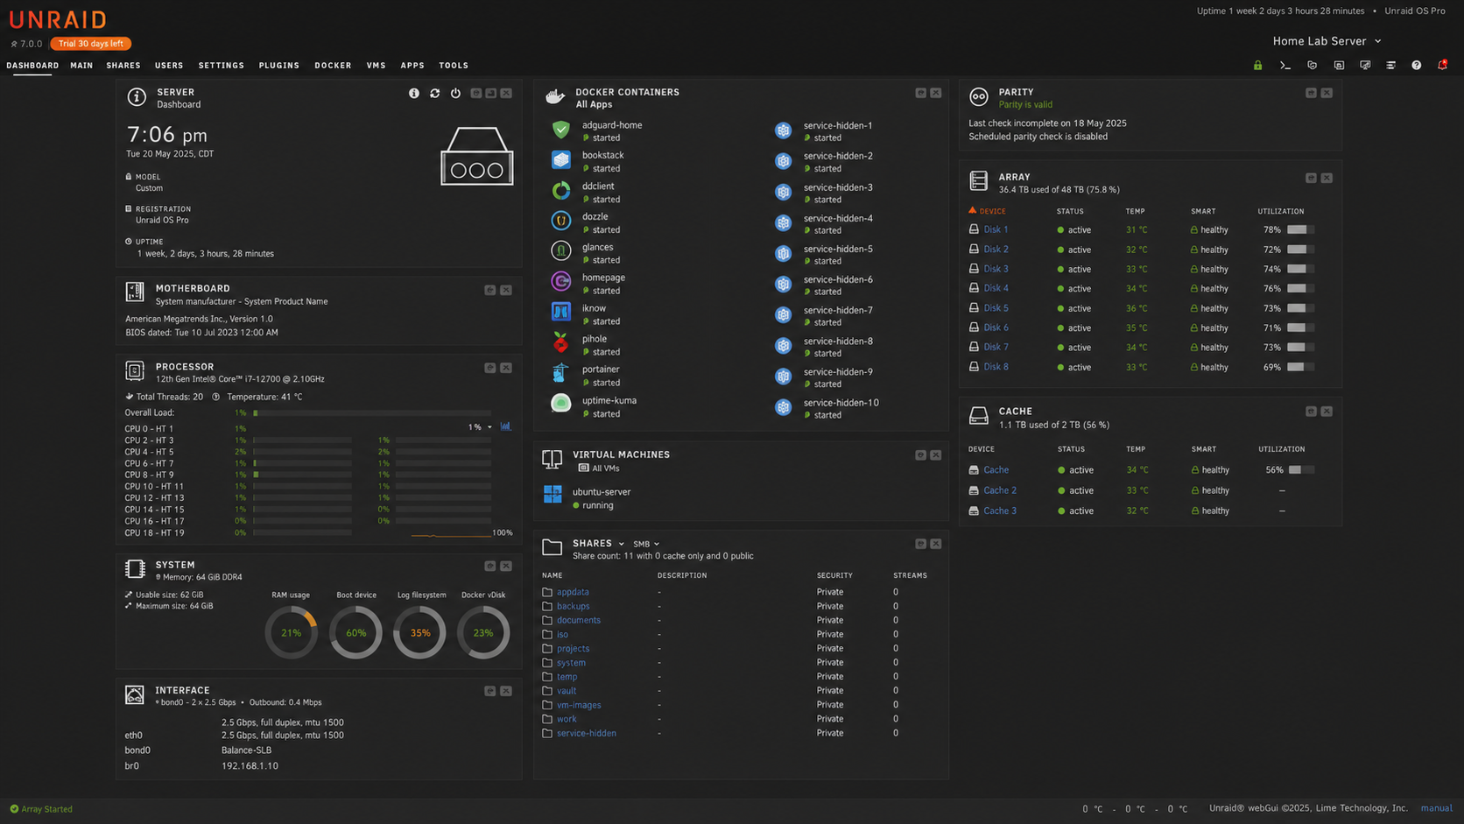Click the server info icon in Server panel
Viewport: 1464px width, 824px height.
point(413,93)
